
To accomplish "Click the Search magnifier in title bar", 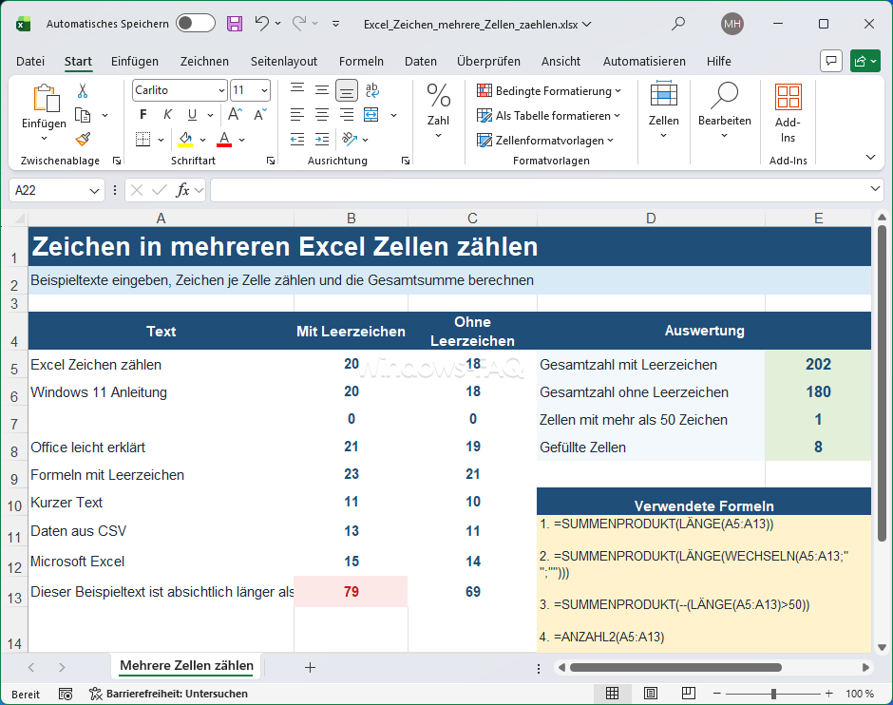I will 677,24.
